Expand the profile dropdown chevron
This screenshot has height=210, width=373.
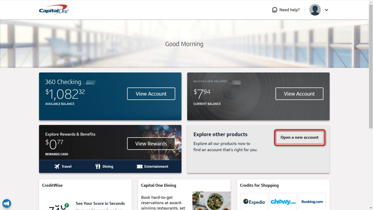pos(327,10)
